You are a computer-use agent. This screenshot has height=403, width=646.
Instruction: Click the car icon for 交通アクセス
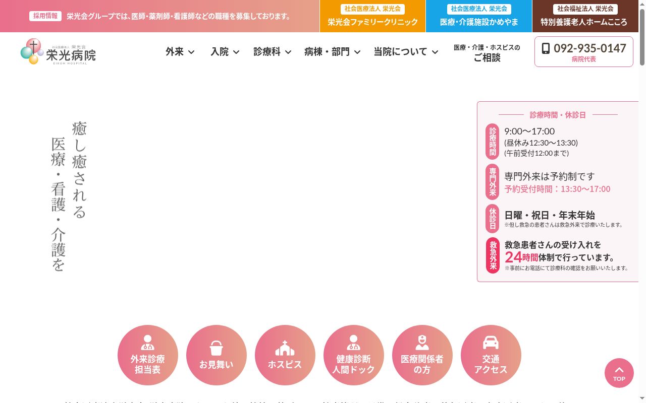[x=491, y=343]
